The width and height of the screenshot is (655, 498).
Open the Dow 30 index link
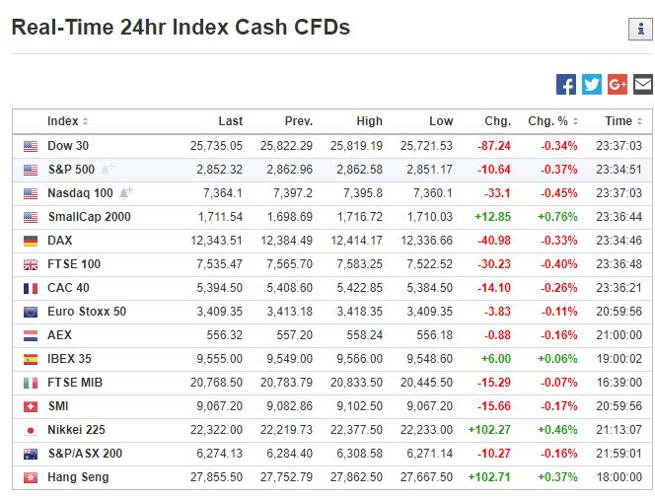68,146
